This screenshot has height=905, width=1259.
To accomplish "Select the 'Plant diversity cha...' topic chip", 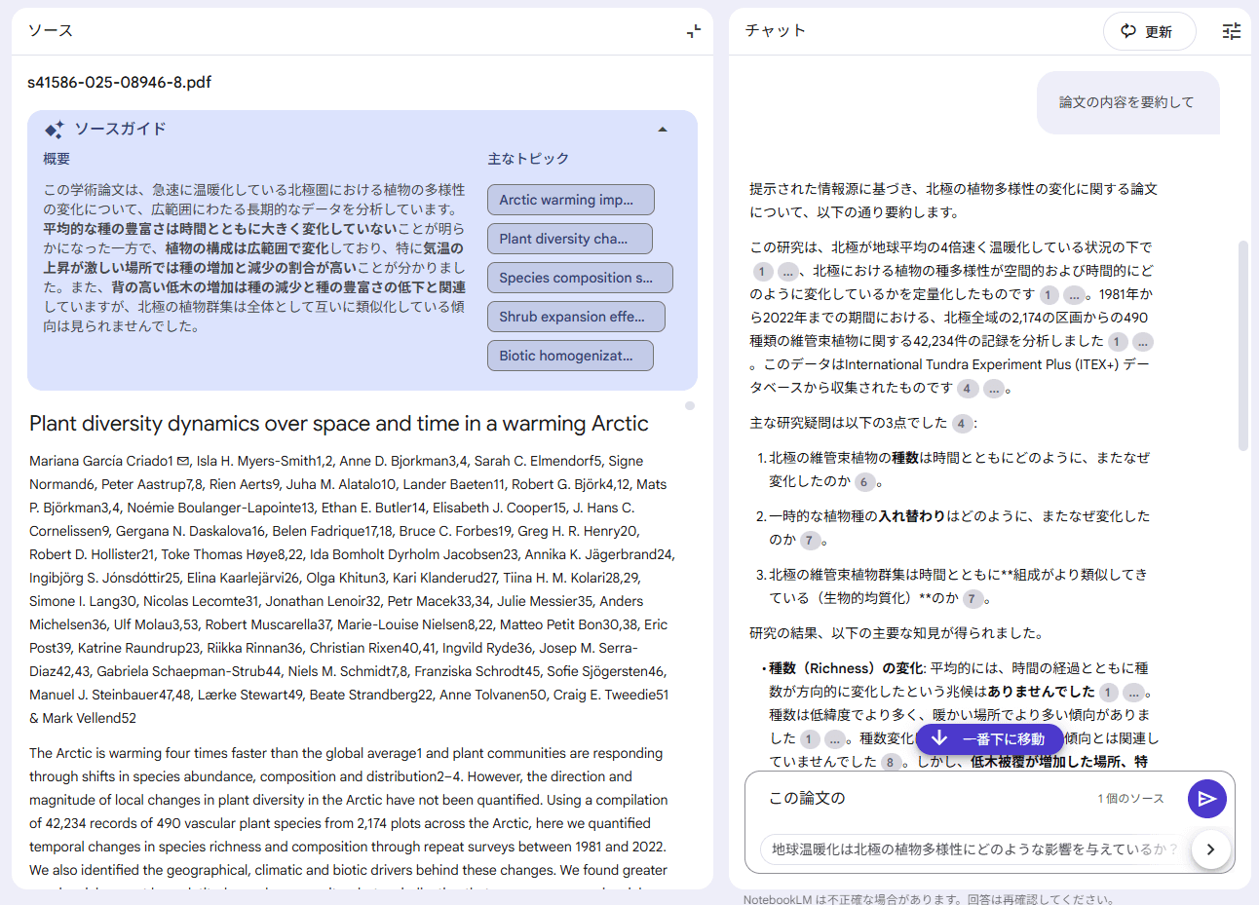I will point(569,239).
